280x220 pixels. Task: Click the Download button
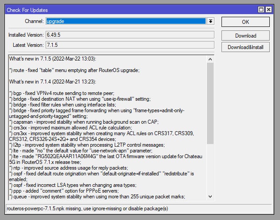click(245, 36)
